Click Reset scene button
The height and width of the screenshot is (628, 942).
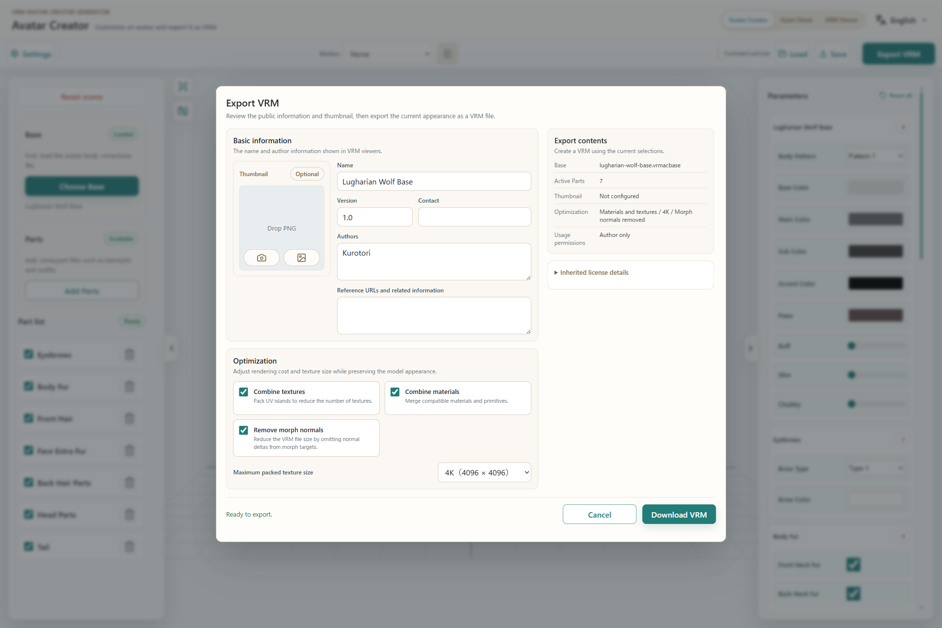point(82,97)
